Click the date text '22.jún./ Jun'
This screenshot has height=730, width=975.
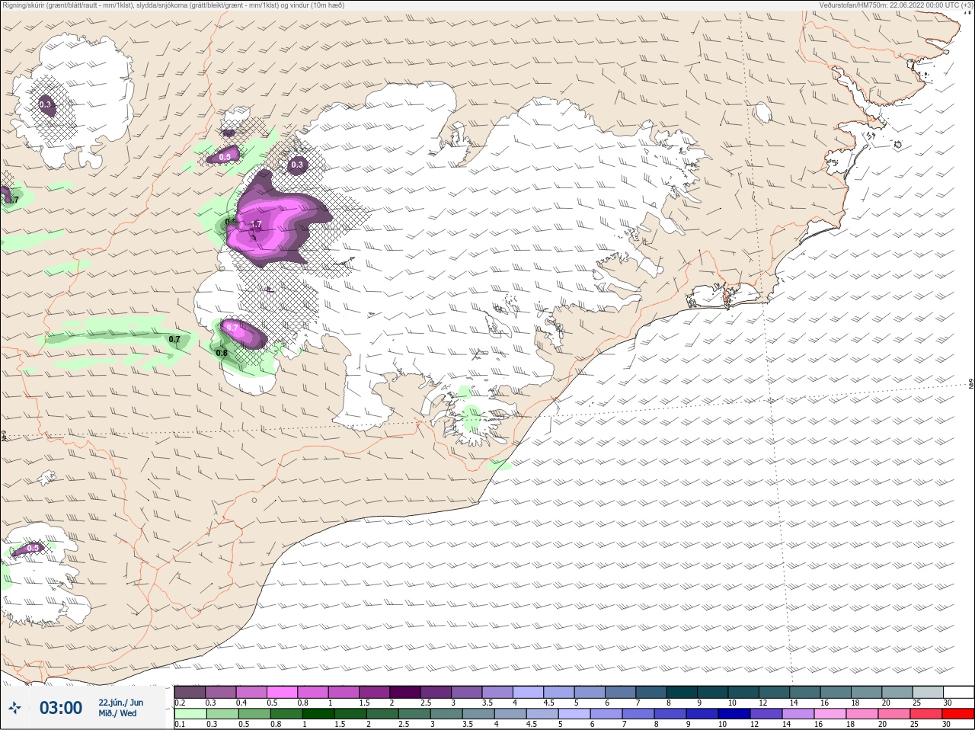coord(120,703)
